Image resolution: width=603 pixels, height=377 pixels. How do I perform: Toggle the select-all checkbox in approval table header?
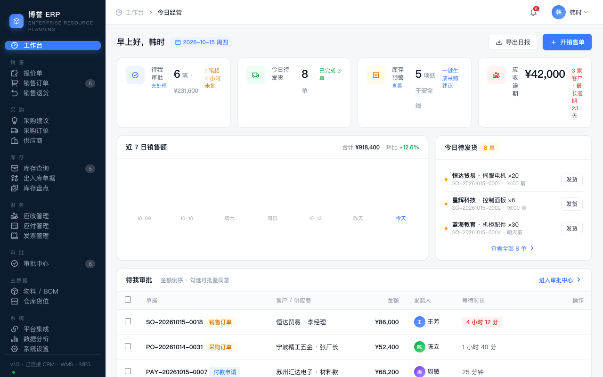coord(128,299)
